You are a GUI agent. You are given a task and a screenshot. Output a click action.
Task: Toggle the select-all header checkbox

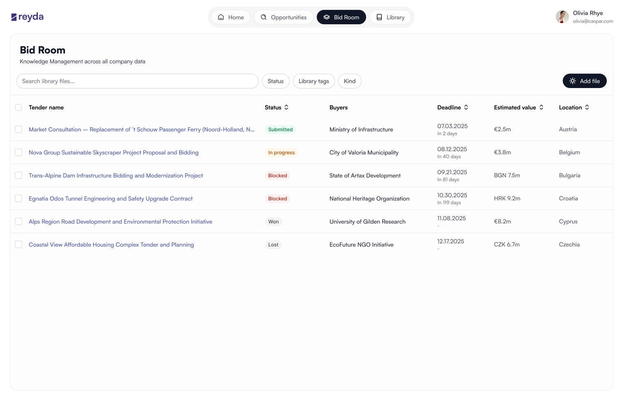pyautogui.click(x=19, y=107)
